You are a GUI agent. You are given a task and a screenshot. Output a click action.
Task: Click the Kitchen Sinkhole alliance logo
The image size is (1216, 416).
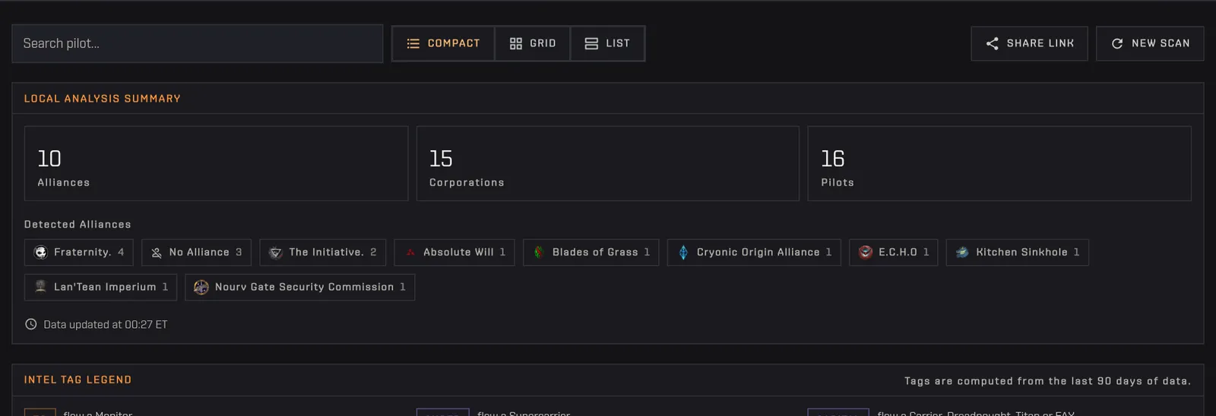tap(962, 252)
